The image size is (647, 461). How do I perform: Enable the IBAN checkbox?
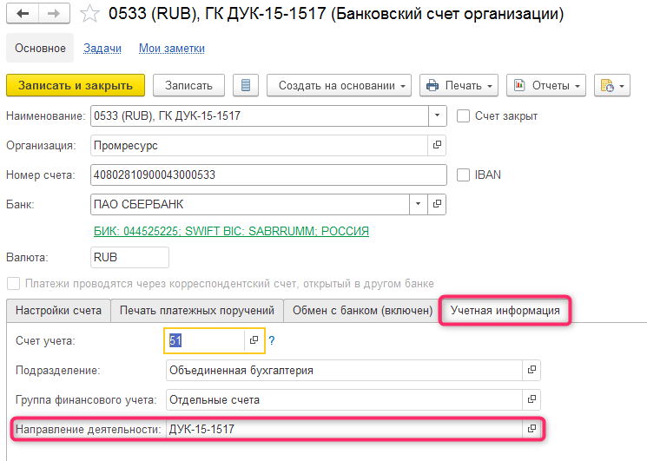[x=464, y=175]
